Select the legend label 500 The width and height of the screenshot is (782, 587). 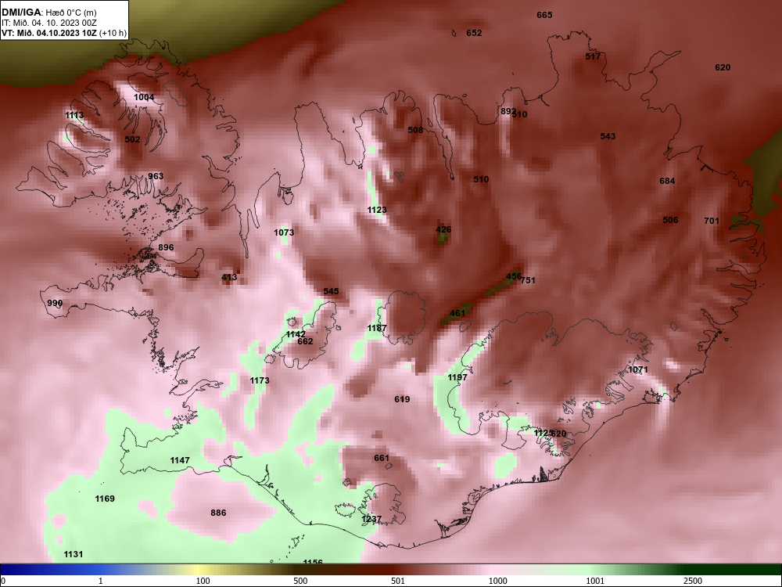tap(300, 581)
